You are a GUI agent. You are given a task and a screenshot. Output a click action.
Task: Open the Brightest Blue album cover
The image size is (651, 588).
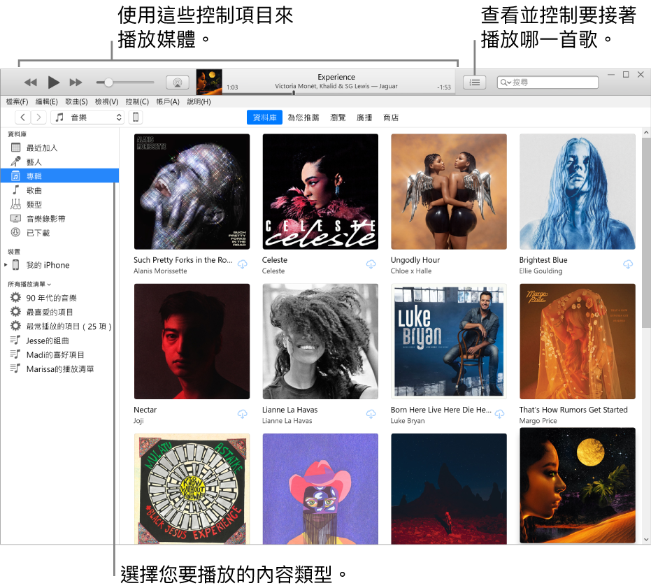tap(578, 192)
